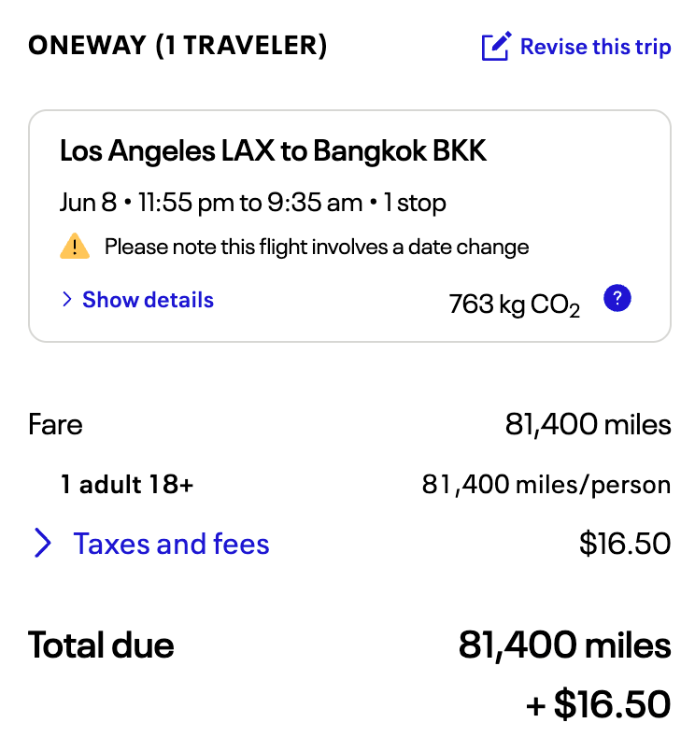
Task: Click the + $16.50 total amount
Action: [x=598, y=704]
